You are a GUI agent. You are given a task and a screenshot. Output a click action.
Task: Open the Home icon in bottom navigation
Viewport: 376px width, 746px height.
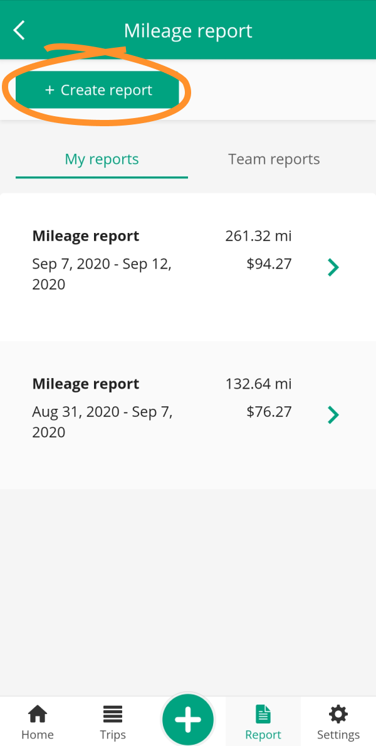click(38, 713)
